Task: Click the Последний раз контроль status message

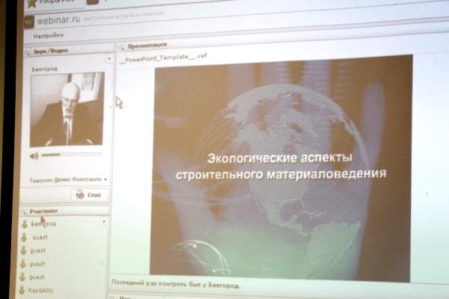Action: (175, 283)
